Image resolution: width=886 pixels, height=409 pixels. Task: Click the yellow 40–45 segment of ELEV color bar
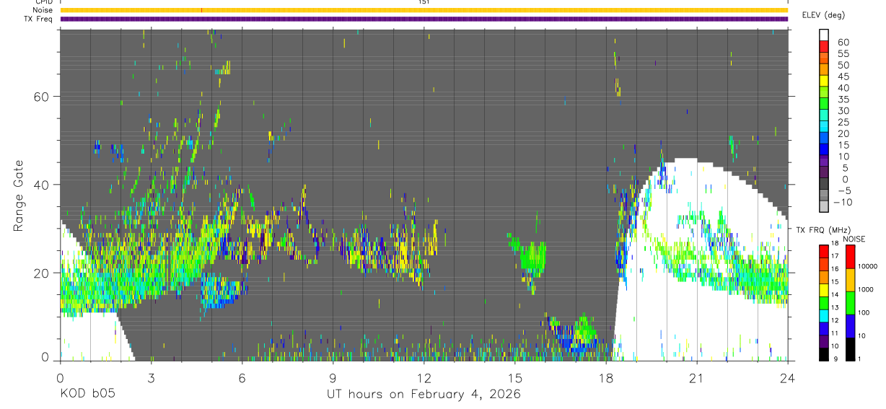click(x=825, y=81)
